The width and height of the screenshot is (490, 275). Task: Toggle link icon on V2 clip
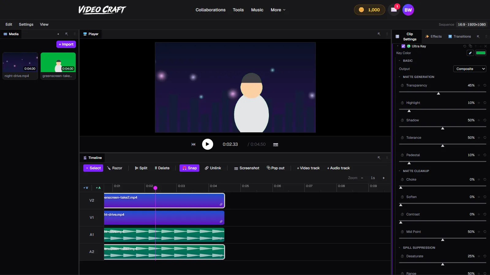221,204
